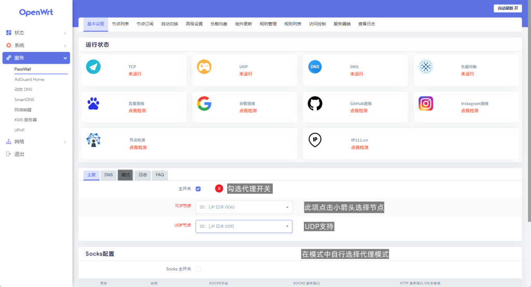This screenshot has height=287, width=531.
Task: Click the GitHub octocat icon
Action: point(315,104)
